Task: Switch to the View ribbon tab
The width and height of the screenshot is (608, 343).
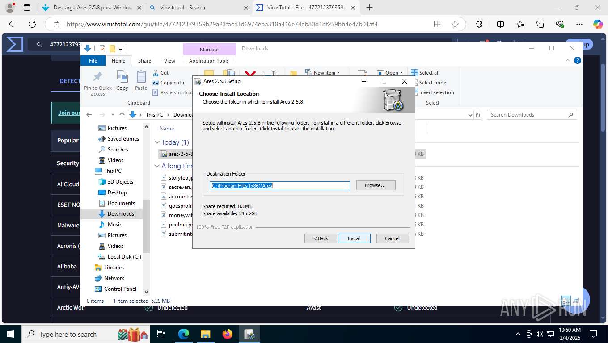Action: point(169,61)
